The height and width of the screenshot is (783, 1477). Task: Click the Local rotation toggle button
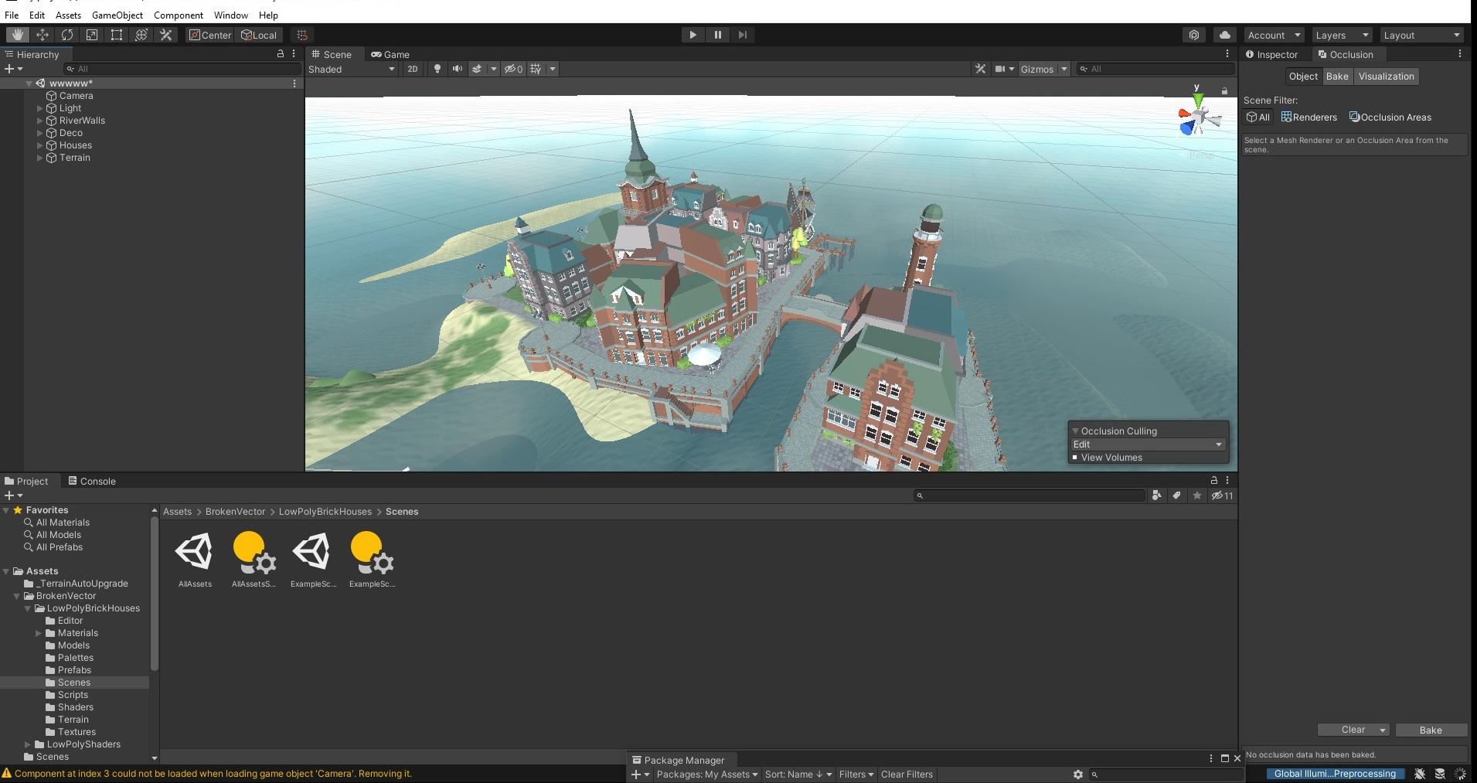pos(259,35)
